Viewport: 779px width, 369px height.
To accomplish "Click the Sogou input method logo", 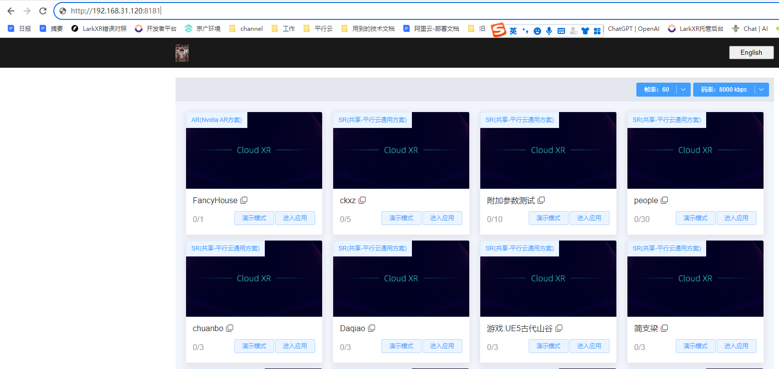I will 499,30.
